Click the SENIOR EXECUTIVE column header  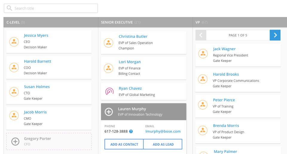coord(146,22)
